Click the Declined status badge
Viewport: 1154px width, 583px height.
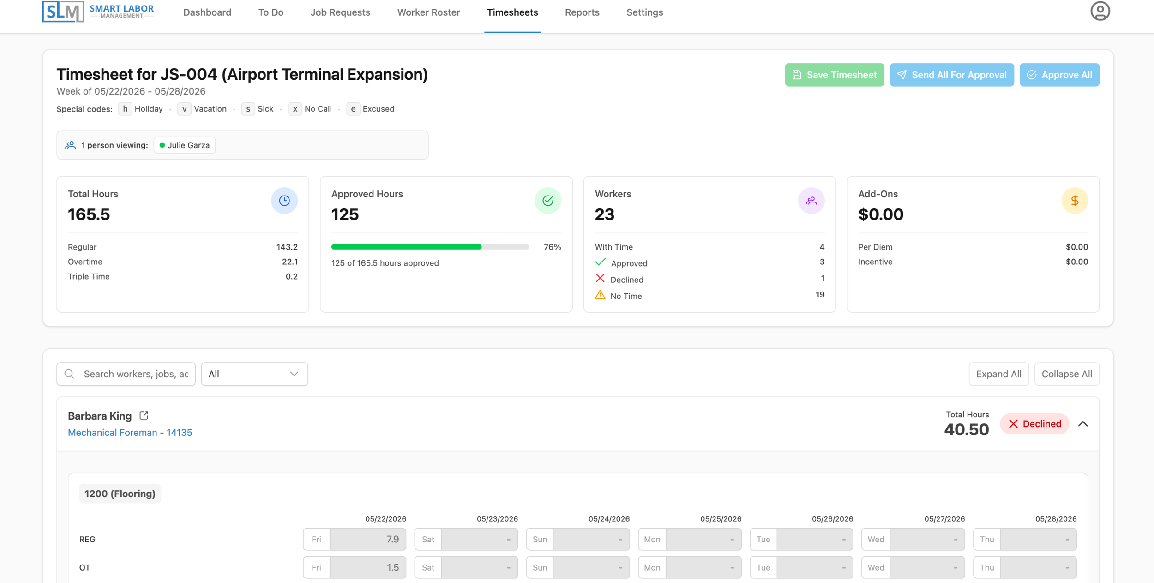[1034, 424]
